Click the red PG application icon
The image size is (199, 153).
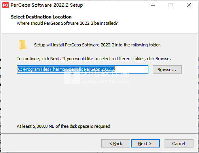click(x=6, y=5)
